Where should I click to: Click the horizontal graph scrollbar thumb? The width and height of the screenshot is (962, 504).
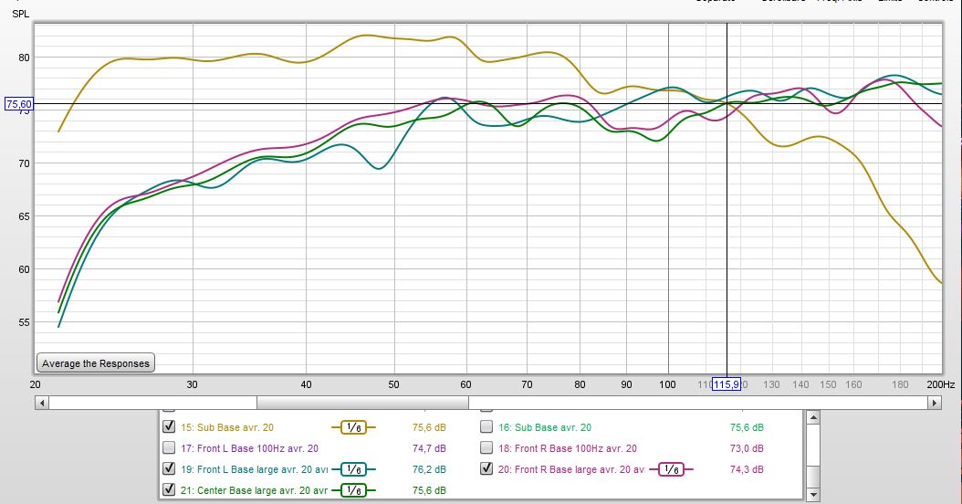tap(362, 403)
